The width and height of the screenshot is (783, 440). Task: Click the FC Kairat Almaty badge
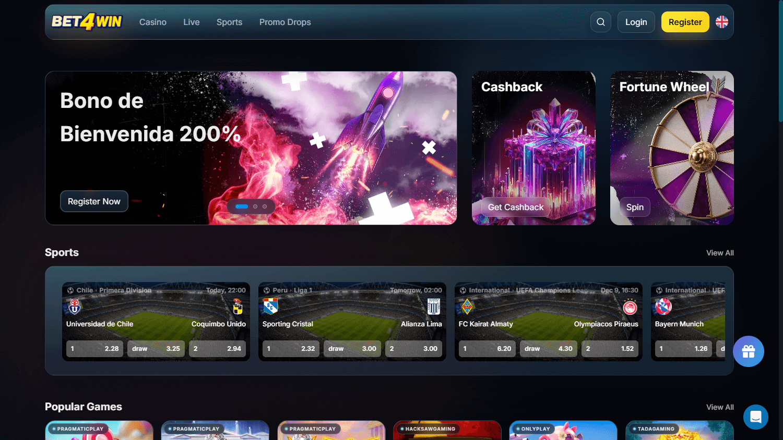466,307
